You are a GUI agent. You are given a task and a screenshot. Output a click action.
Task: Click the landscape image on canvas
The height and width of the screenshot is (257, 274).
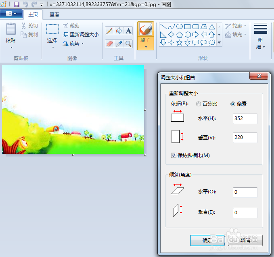click(73, 110)
